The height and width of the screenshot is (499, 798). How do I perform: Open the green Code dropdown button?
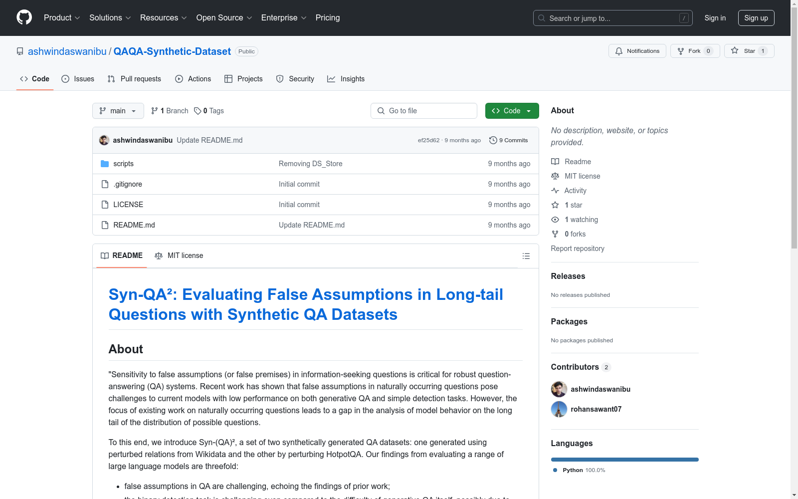click(512, 111)
